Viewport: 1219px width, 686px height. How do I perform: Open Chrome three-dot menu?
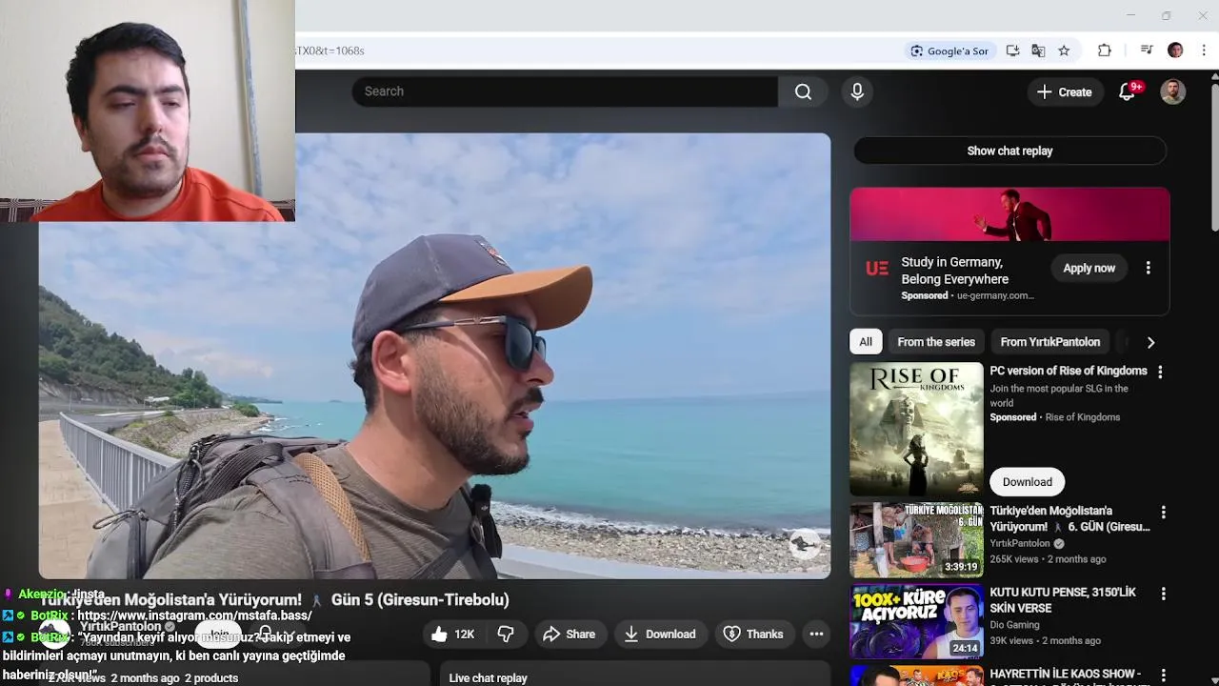pyautogui.click(x=1204, y=50)
